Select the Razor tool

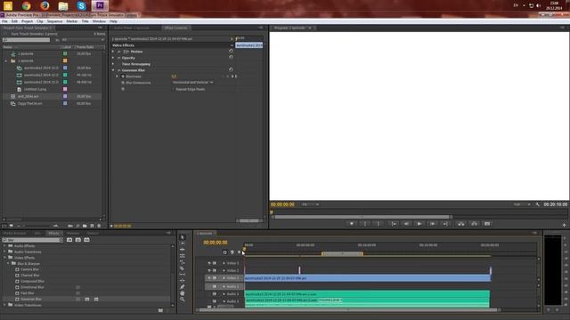(x=183, y=268)
